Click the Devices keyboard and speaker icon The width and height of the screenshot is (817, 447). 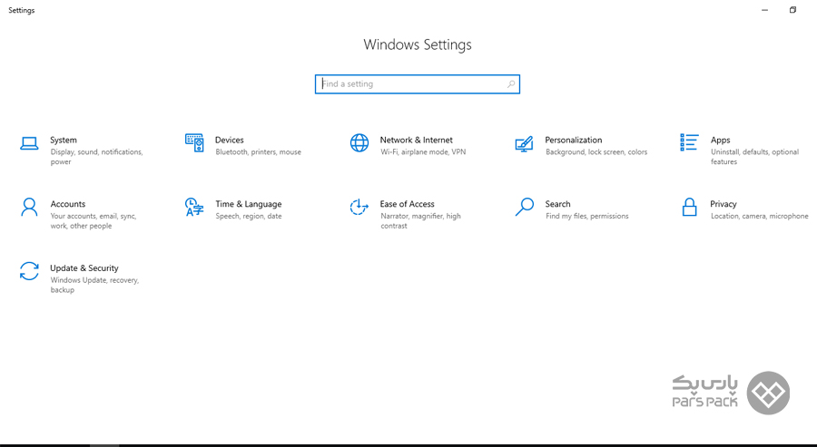194,142
